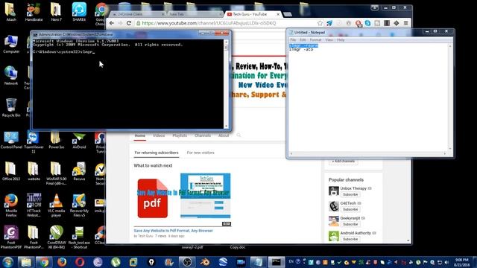Open the website folder on desktop
This screenshot has height=268, width=477.
pyautogui.click(x=34, y=171)
